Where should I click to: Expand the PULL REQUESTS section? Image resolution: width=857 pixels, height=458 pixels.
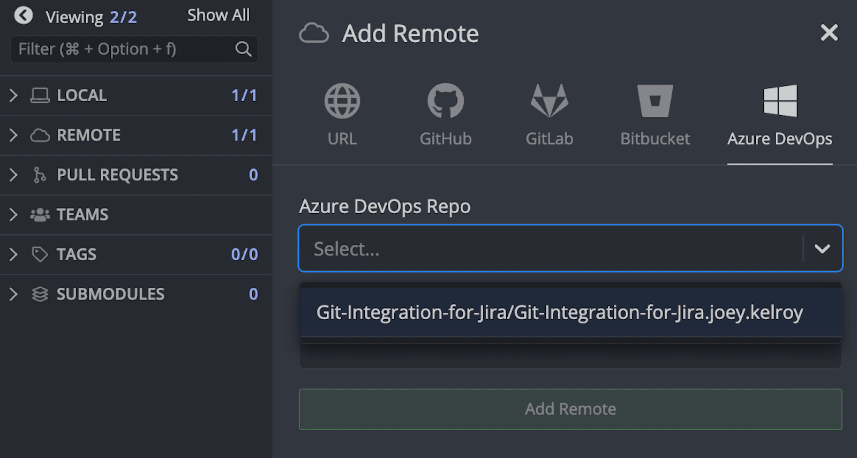(13, 175)
